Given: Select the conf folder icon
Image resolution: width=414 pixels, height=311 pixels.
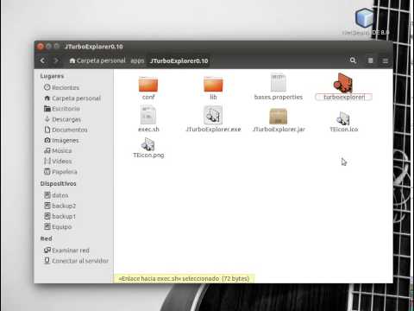Looking at the screenshot, I should coord(148,84).
